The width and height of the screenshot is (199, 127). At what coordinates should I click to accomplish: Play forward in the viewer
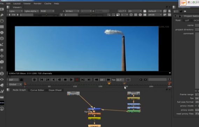point(71,80)
